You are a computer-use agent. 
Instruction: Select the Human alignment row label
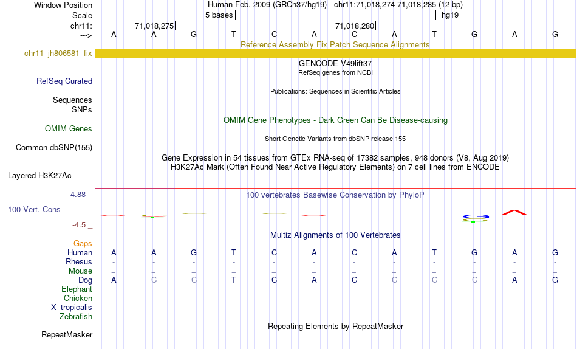click(x=80, y=252)
